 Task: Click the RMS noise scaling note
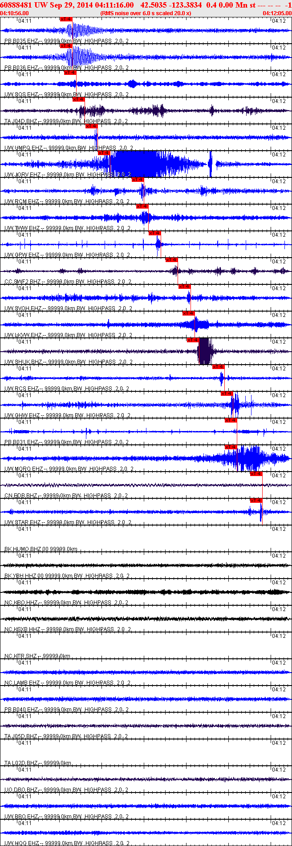146,13
